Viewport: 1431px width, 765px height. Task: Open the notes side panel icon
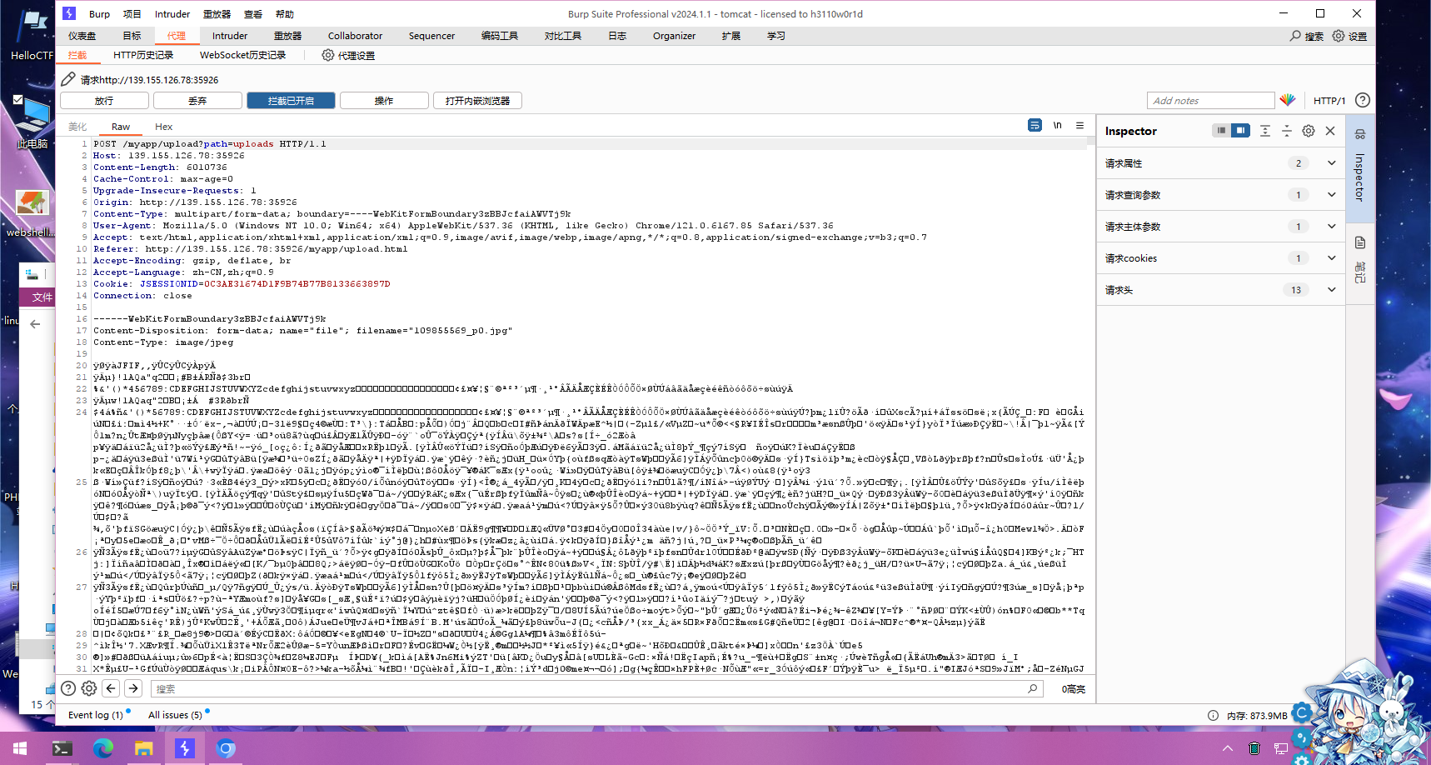[1360, 242]
